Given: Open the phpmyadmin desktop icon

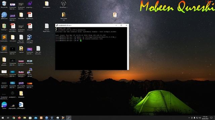Looking at the screenshot, I should tap(13, 106).
